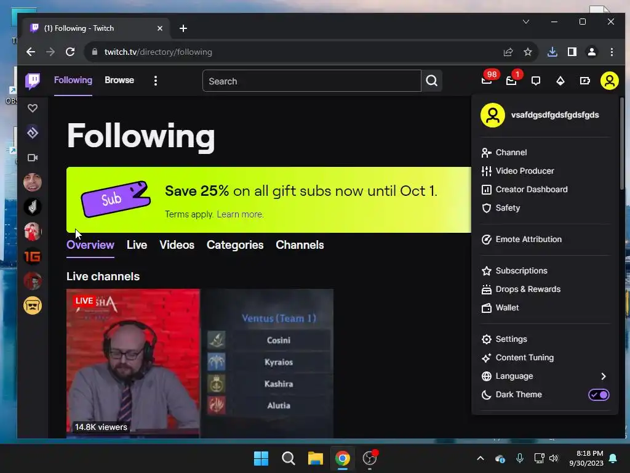
Task: Open the Windows Start button
Action: point(261,458)
